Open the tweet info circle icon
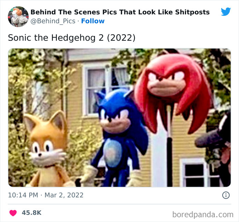 click(x=226, y=195)
